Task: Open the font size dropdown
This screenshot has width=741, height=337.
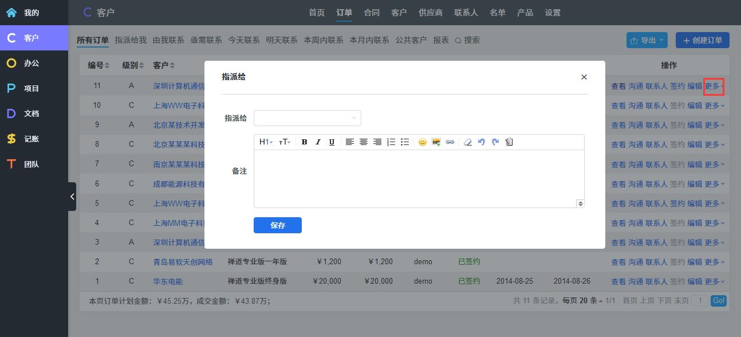Action: coord(285,142)
